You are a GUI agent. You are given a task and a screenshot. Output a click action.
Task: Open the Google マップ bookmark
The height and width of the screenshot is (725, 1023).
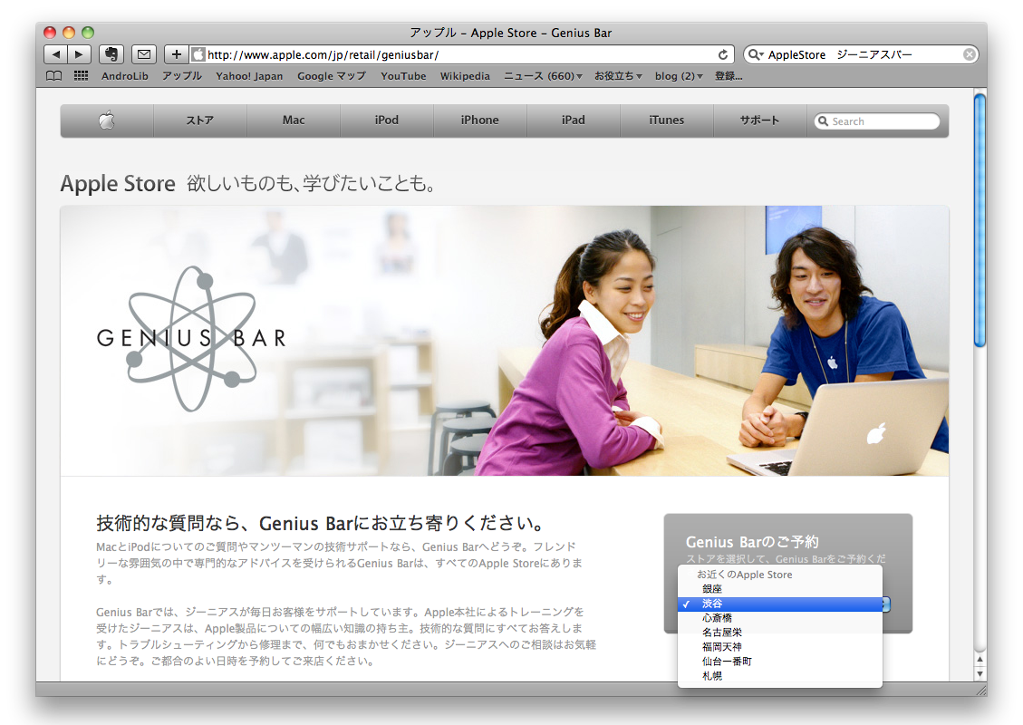332,76
